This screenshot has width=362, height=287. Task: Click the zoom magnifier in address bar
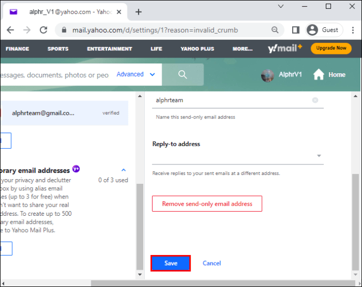point(275,30)
